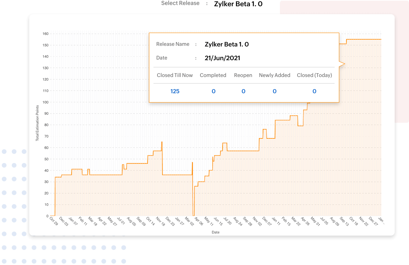409x265 pixels.
Task: Click the x-axis date label Jan 07
Action: pos(73,221)
